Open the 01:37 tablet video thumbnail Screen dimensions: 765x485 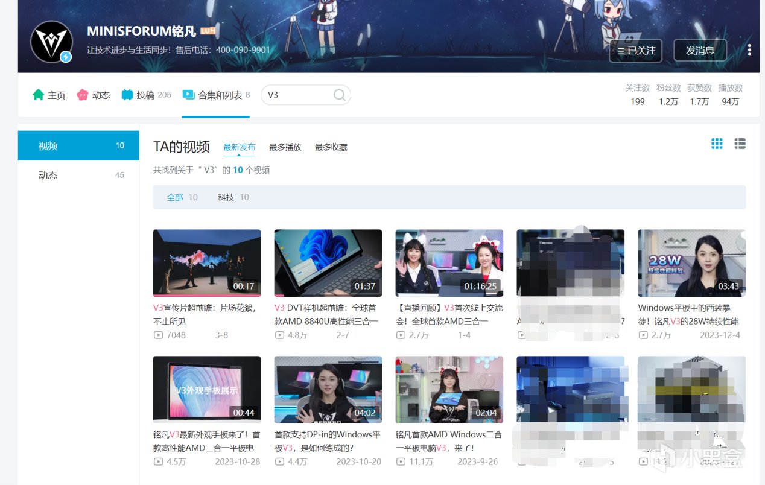pos(328,263)
